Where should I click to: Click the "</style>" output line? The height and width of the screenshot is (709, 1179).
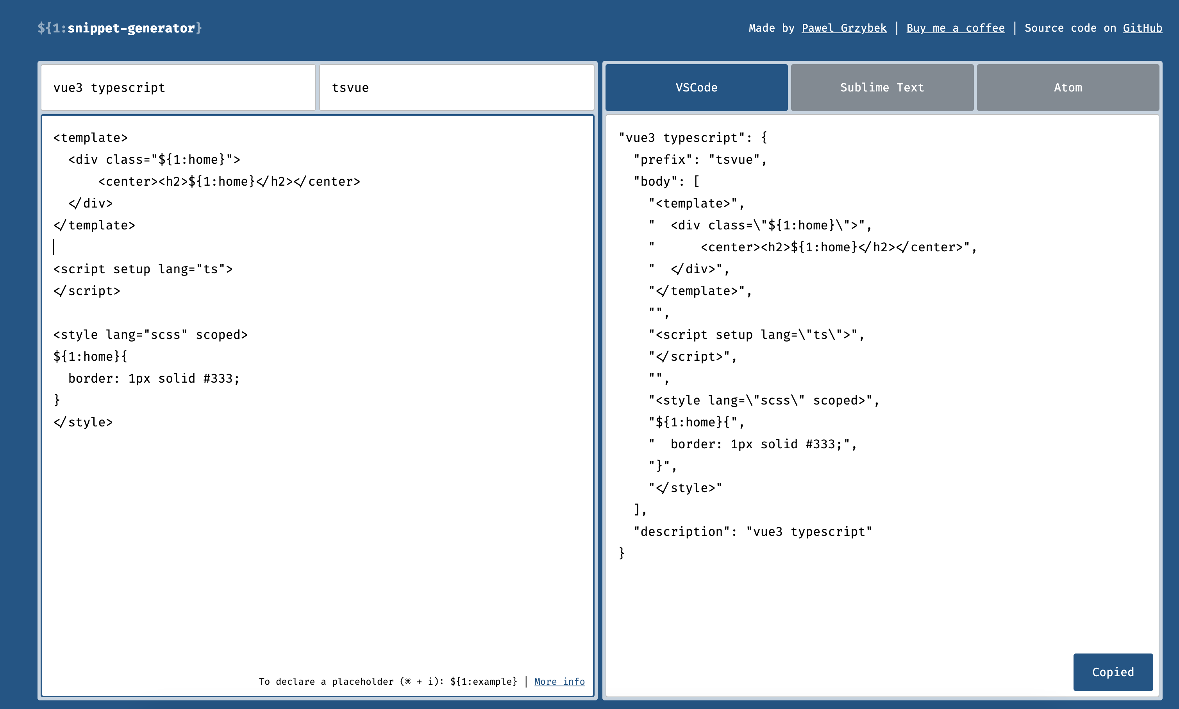point(685,488)
